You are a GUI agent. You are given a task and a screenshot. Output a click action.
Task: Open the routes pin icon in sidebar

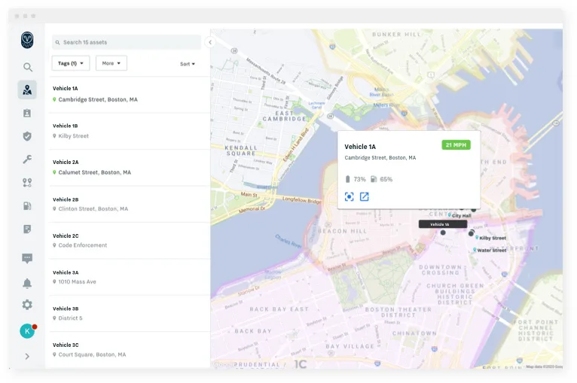click(x=27, y=183)
